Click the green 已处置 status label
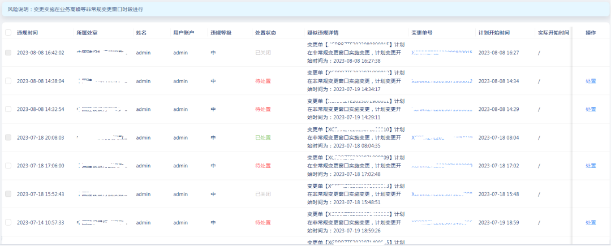The height and width of the screenshot is (246, 611). pyautogui.click(x=263, y=137)
